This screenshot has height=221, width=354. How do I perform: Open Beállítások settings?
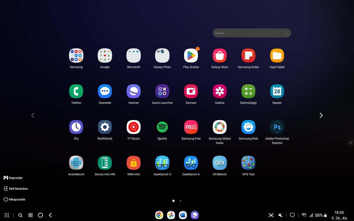[105, 127]
